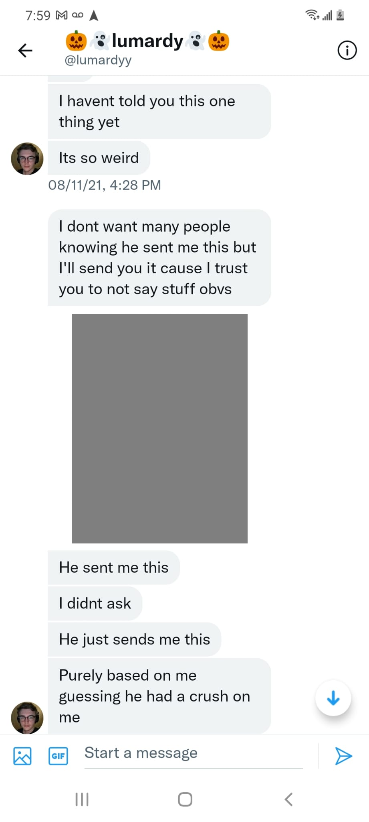Focus the Start a message field
The image size is (369, 822).
click(x=192, y=753)
